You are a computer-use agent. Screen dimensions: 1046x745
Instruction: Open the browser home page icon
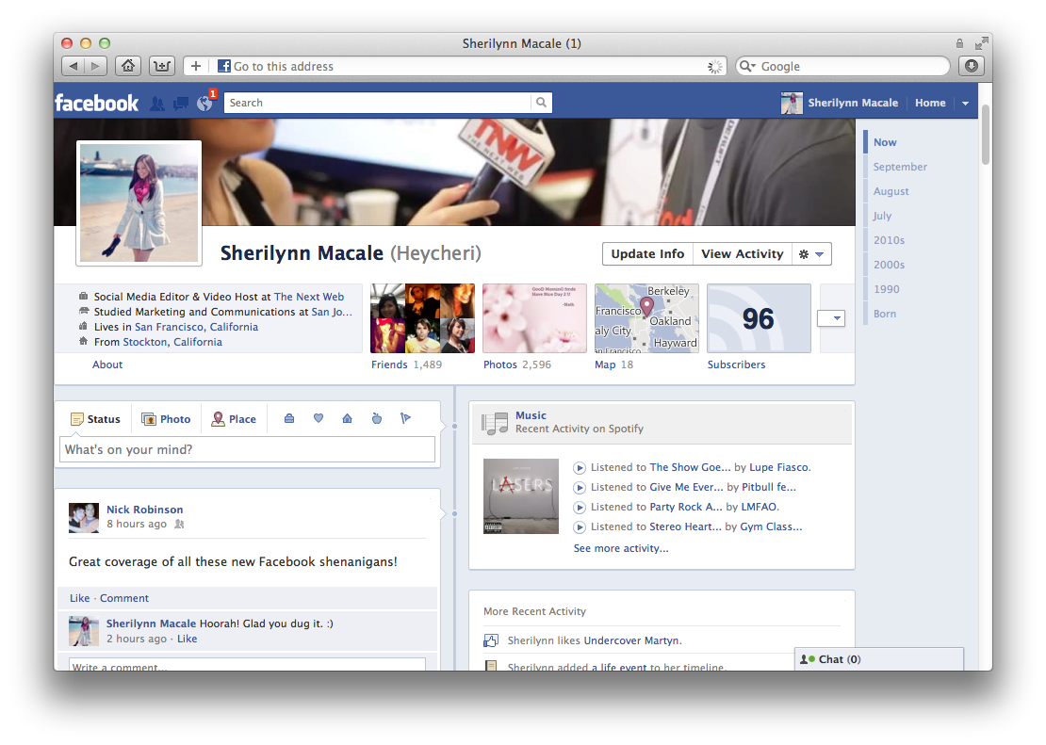[x=128, y=66]
